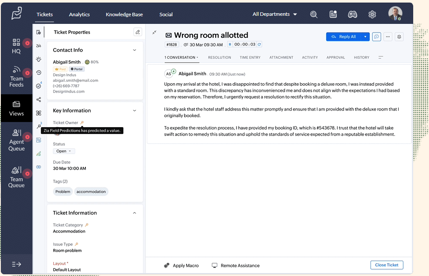Collapse the Key Information section

tap(134, 110)
